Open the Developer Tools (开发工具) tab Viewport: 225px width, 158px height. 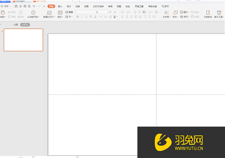[139, 6]
